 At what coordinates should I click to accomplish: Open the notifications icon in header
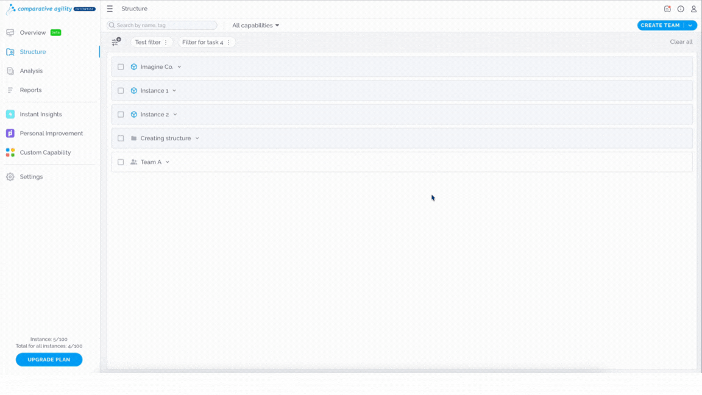(667, 9)
